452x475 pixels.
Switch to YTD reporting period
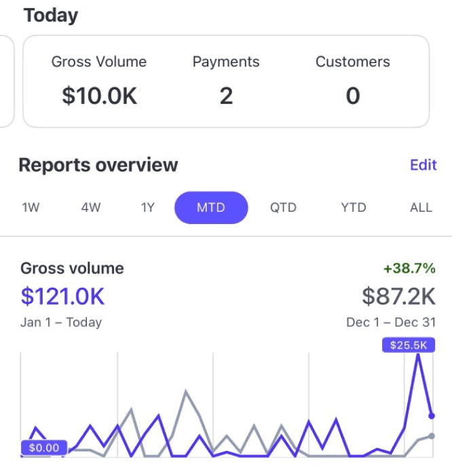(x=354, y=208)
